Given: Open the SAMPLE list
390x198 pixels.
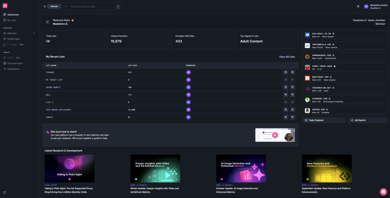Looking at the screenshot, I should 50,117.
